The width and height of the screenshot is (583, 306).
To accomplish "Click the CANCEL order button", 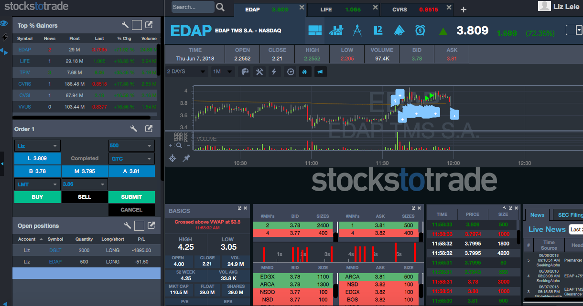I will 131,210.
